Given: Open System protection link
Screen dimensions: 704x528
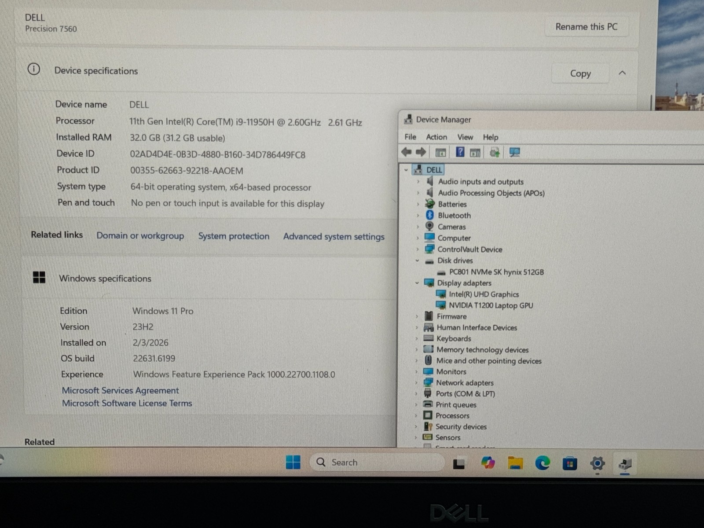Looking at the screenshot, I should pos(234,236).
